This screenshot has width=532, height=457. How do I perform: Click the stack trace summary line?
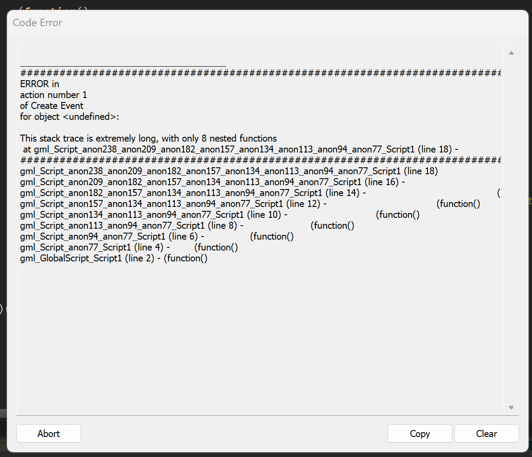(148, 138)
